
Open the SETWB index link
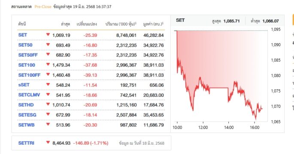tap(27, 125)
